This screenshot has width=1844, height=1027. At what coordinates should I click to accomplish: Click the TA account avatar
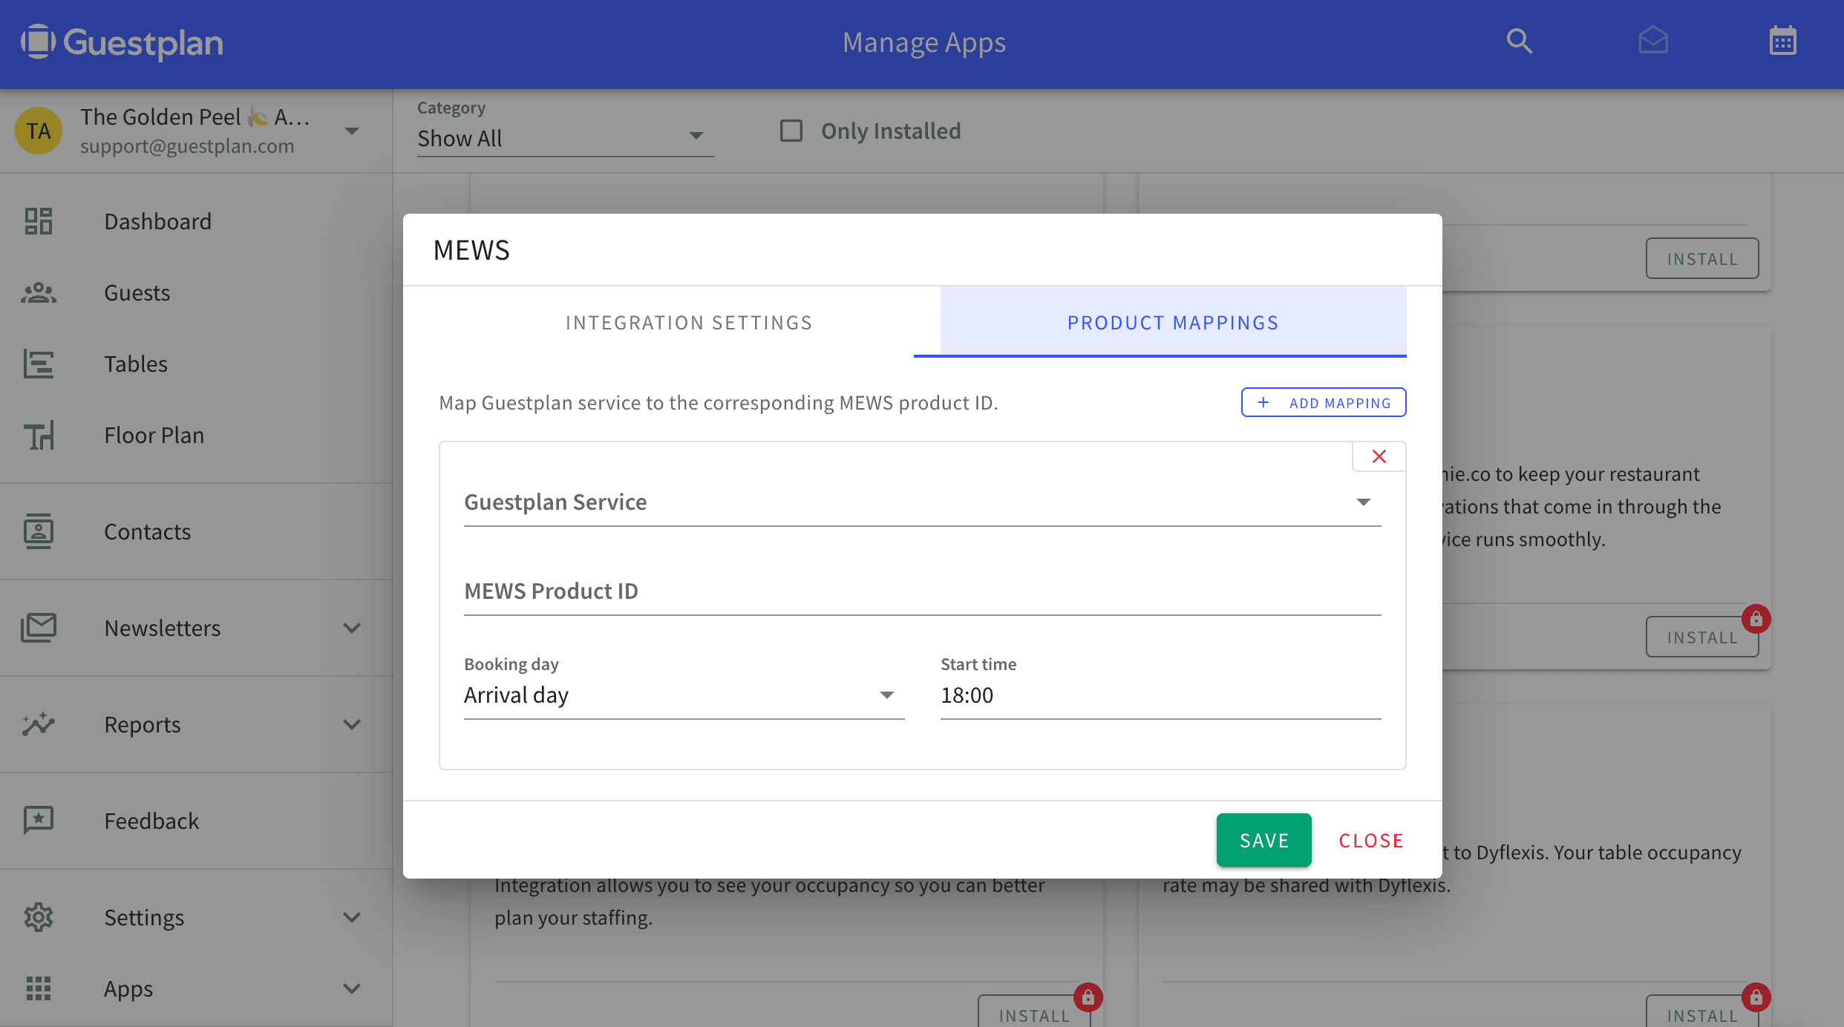tap(39, 131)
